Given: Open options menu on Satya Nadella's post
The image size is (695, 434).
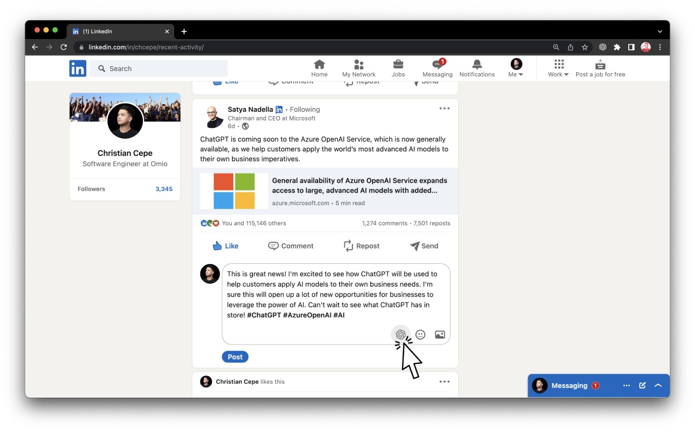Looking at the screenshot, I should coord(444,108).
